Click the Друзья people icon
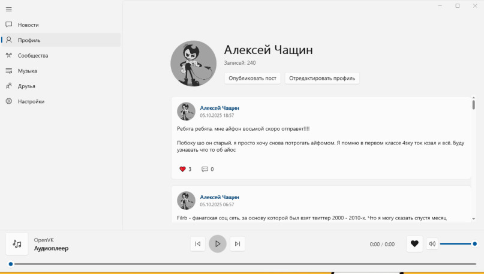The image size is (484, 274). (9, 86)
